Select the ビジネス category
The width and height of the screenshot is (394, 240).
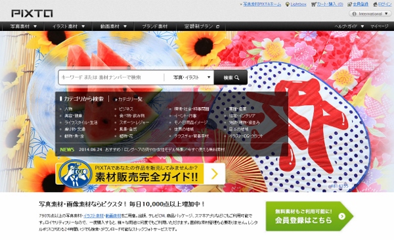point(126,109)
